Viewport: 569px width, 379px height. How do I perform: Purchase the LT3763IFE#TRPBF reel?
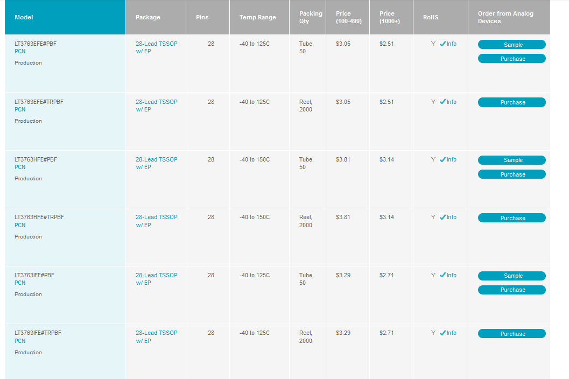(511, 334)
